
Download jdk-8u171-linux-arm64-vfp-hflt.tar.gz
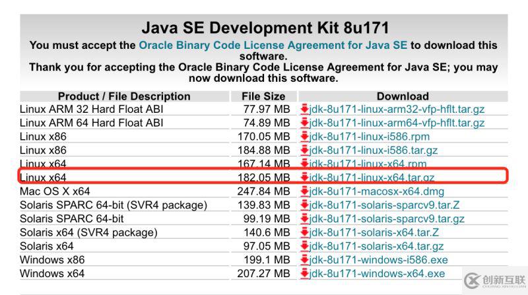tap(397, 123)
